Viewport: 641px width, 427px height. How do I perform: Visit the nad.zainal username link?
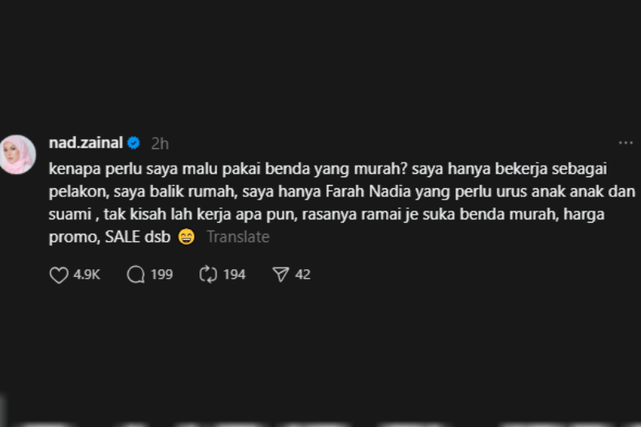coord(86,143)
